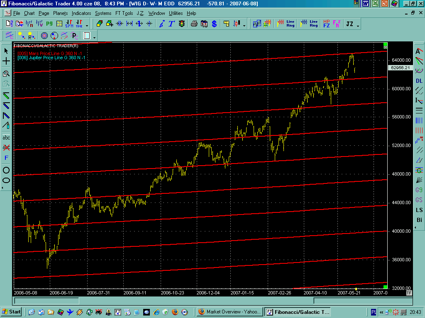This screenshot has height=318, width=425.
Task: Toggle the red Live Rng button
Action: click(286, 24)
